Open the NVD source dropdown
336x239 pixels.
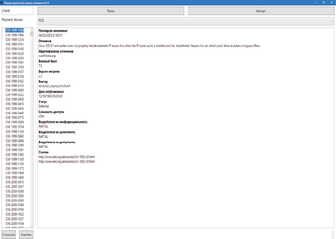[186, 21]
